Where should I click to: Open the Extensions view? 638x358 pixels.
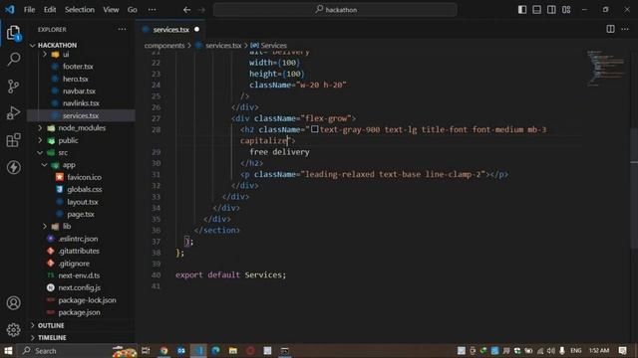[13, 140]
